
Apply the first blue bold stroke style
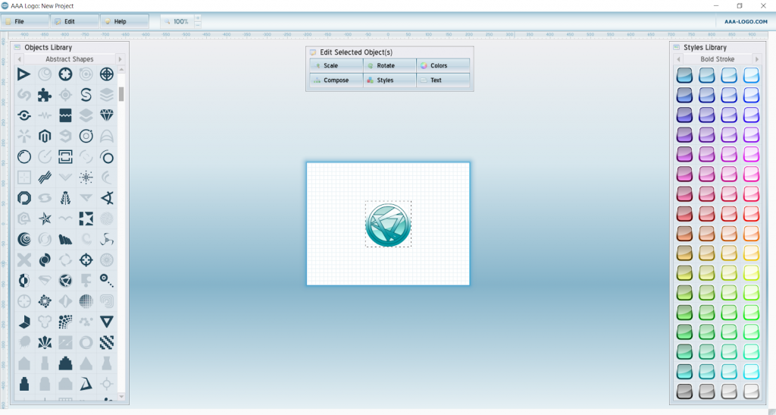coord(684,75)
